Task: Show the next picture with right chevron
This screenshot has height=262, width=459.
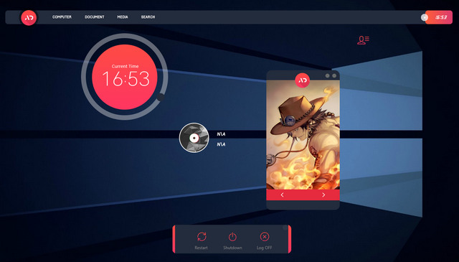Action: tap(323, 195)
